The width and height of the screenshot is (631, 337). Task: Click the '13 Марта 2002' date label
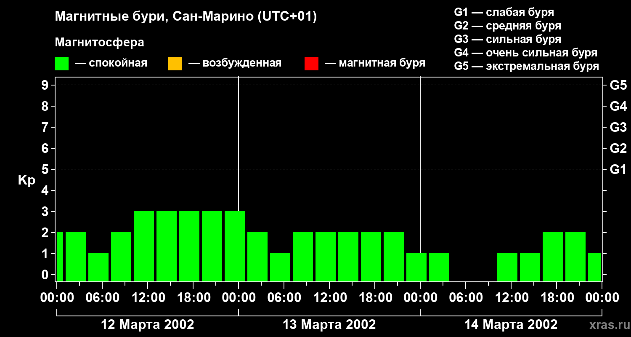point(329,325)
